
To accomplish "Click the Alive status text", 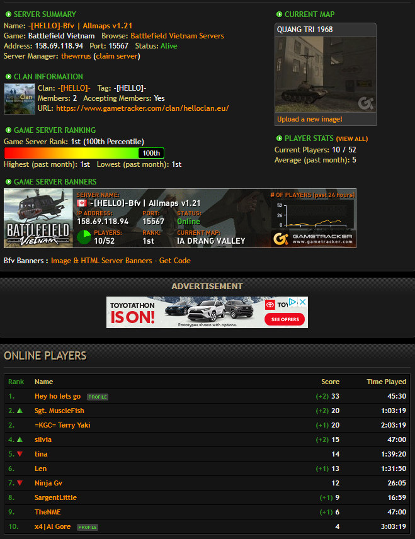I will point(169,46).
